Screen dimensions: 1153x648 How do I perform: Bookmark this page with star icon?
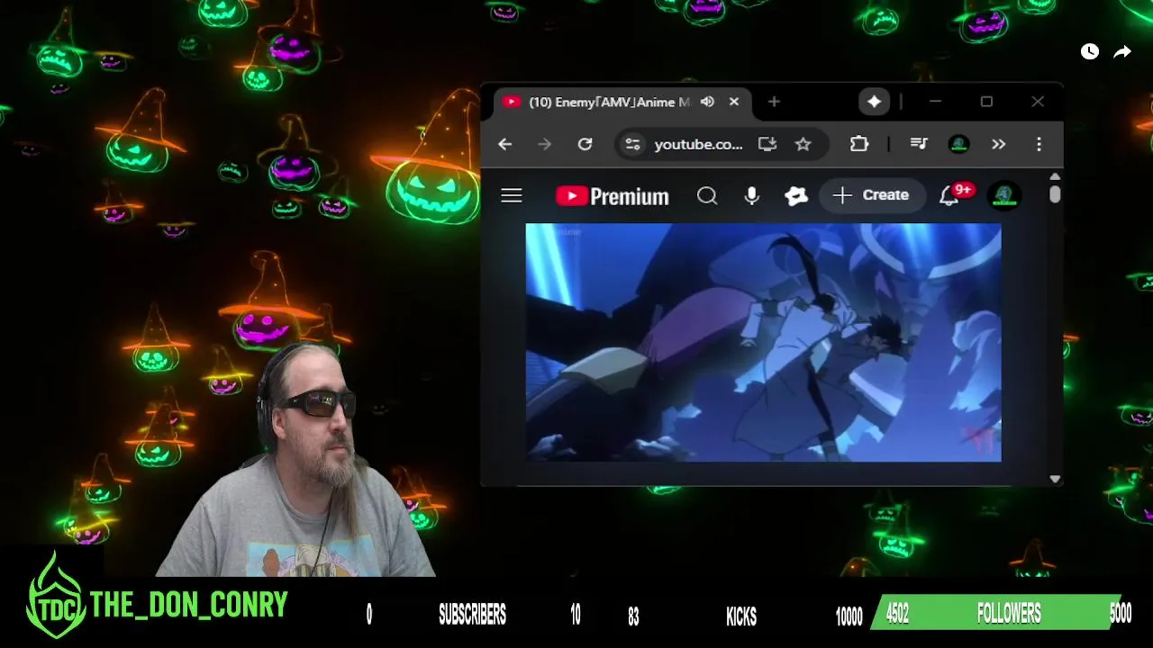point(803,144)
